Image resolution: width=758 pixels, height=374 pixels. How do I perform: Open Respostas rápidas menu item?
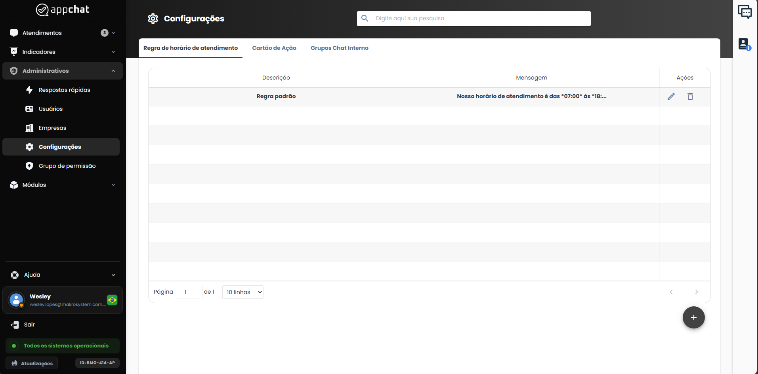[x=65, y=90]
